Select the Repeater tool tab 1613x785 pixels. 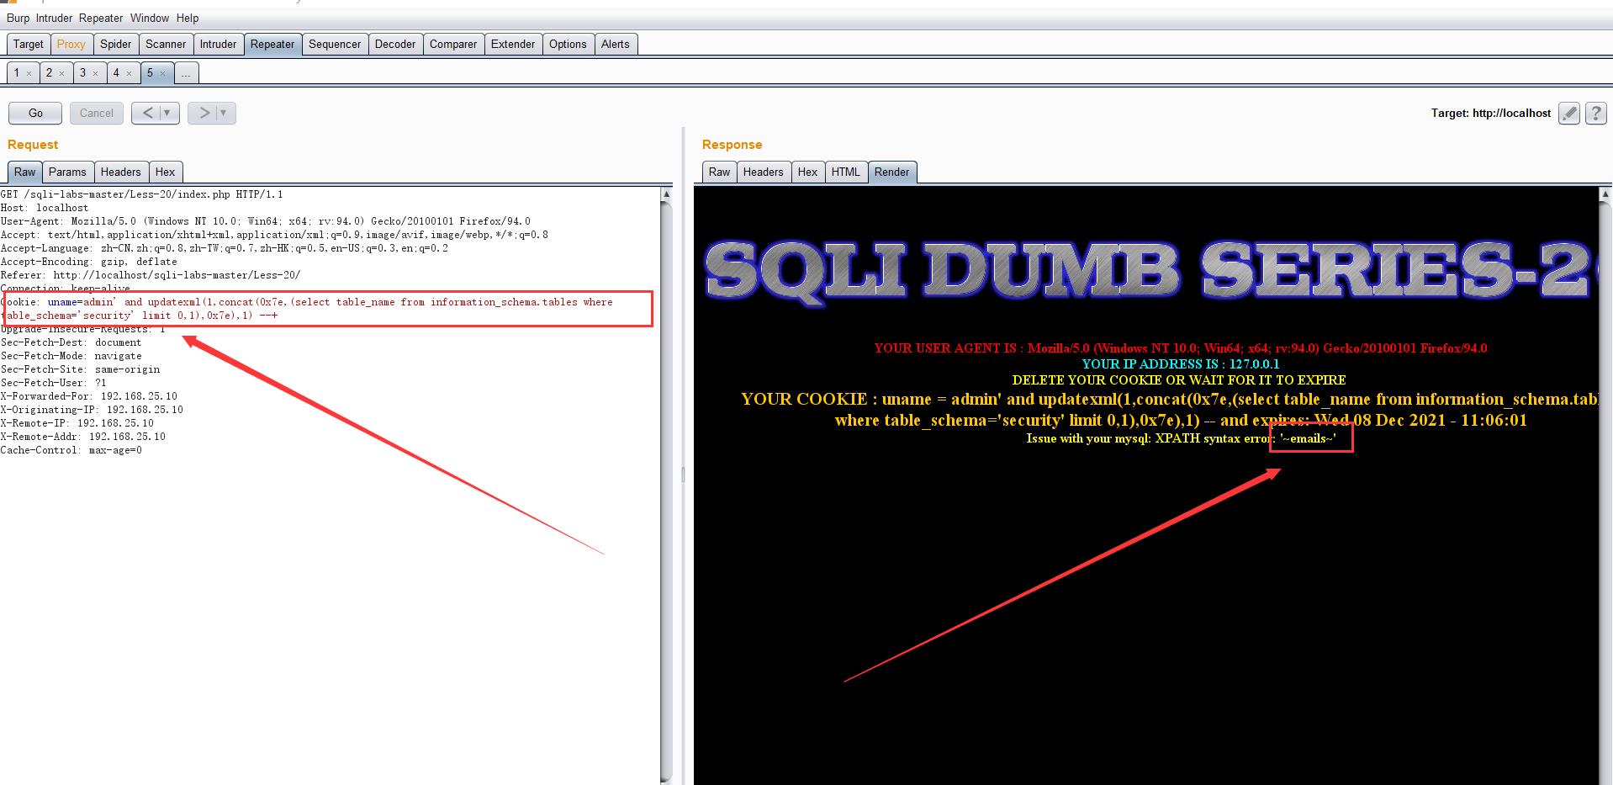(x=272, y=44)
